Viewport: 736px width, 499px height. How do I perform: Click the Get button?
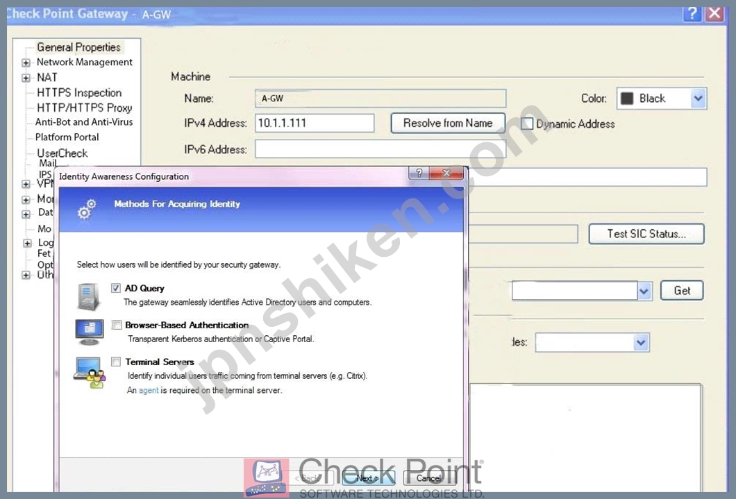click(x=682, y=291)
